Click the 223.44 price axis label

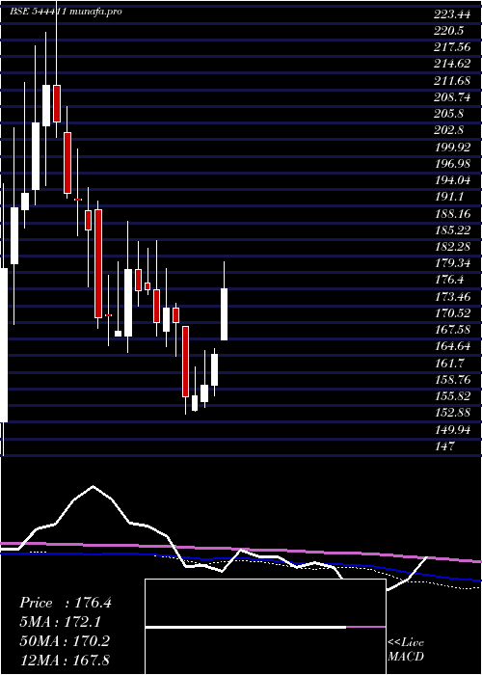tap(452, 14)
